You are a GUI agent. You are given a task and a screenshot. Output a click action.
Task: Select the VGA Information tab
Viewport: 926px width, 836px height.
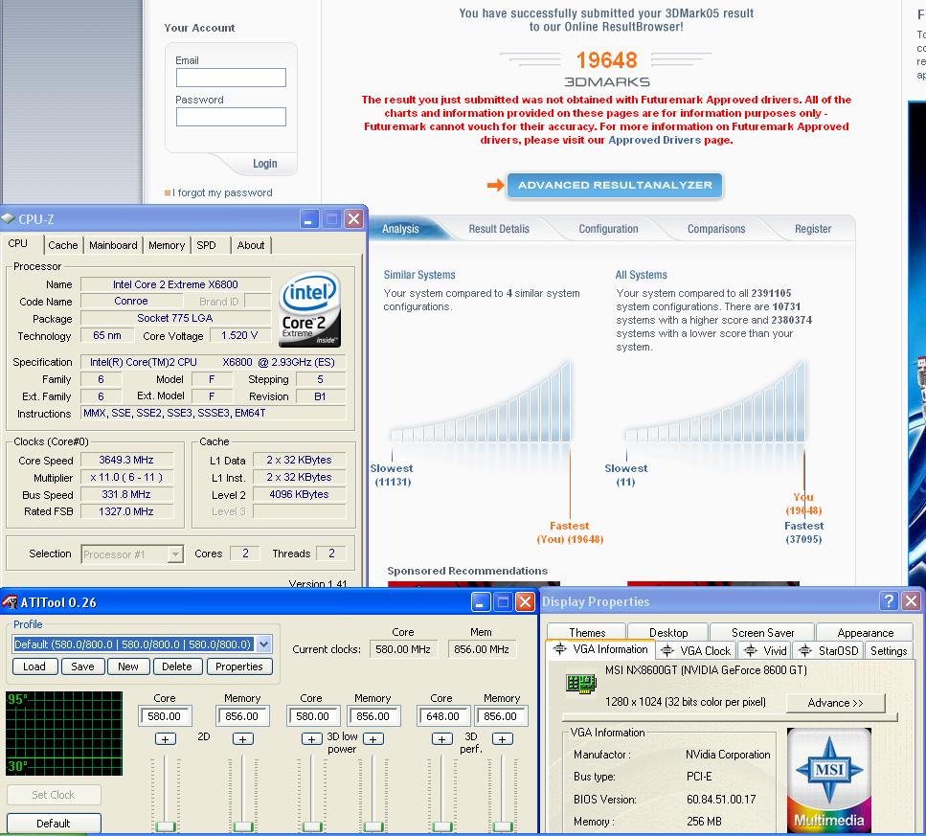[601, 649]
